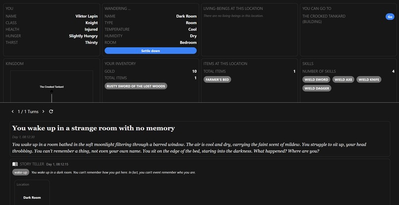Click the Injured health value
Viewport: 399px width, 205px height.
(91, 30)
